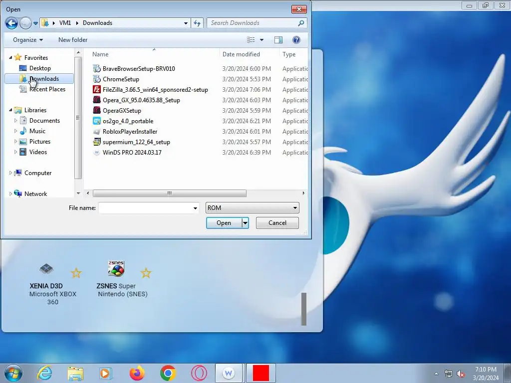Click inside the File name field
Image resolution: width=511 pixels, height=383 pixels.
point(145,208)
